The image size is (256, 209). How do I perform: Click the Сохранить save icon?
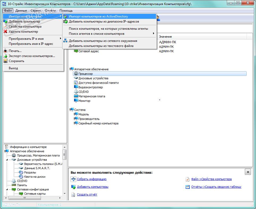[6, 61]
